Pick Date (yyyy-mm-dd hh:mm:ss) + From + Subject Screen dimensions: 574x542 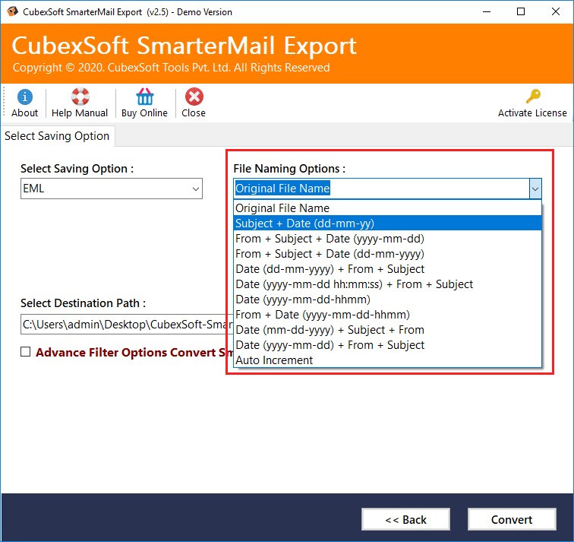pyautogui.click(x=387, y=284)
